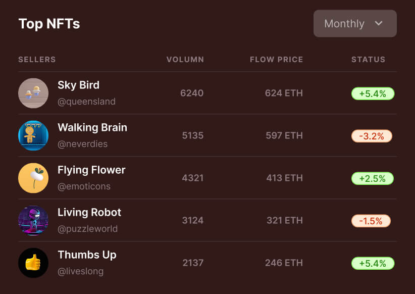This screenshot has width=415, height=294.
Task: Open the Monthly period dropdown
Action: 354,24
